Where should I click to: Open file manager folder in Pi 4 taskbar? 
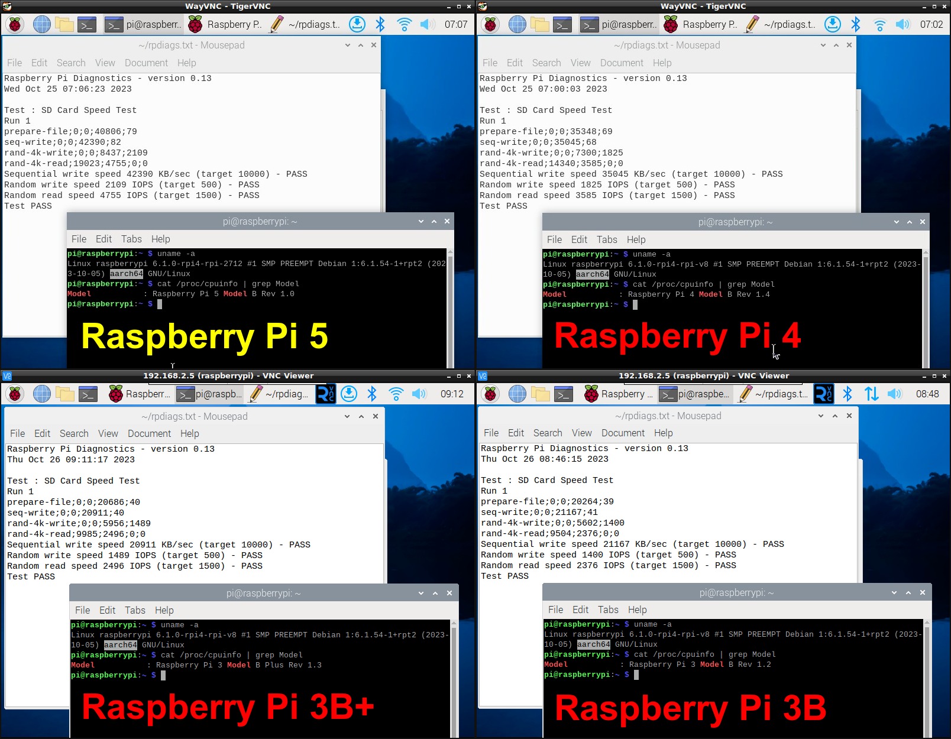coord(540,24)
